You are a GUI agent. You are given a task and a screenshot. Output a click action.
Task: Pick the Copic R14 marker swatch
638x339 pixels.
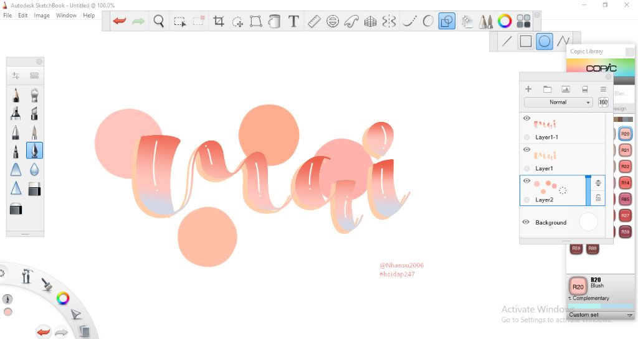[625, 183]
